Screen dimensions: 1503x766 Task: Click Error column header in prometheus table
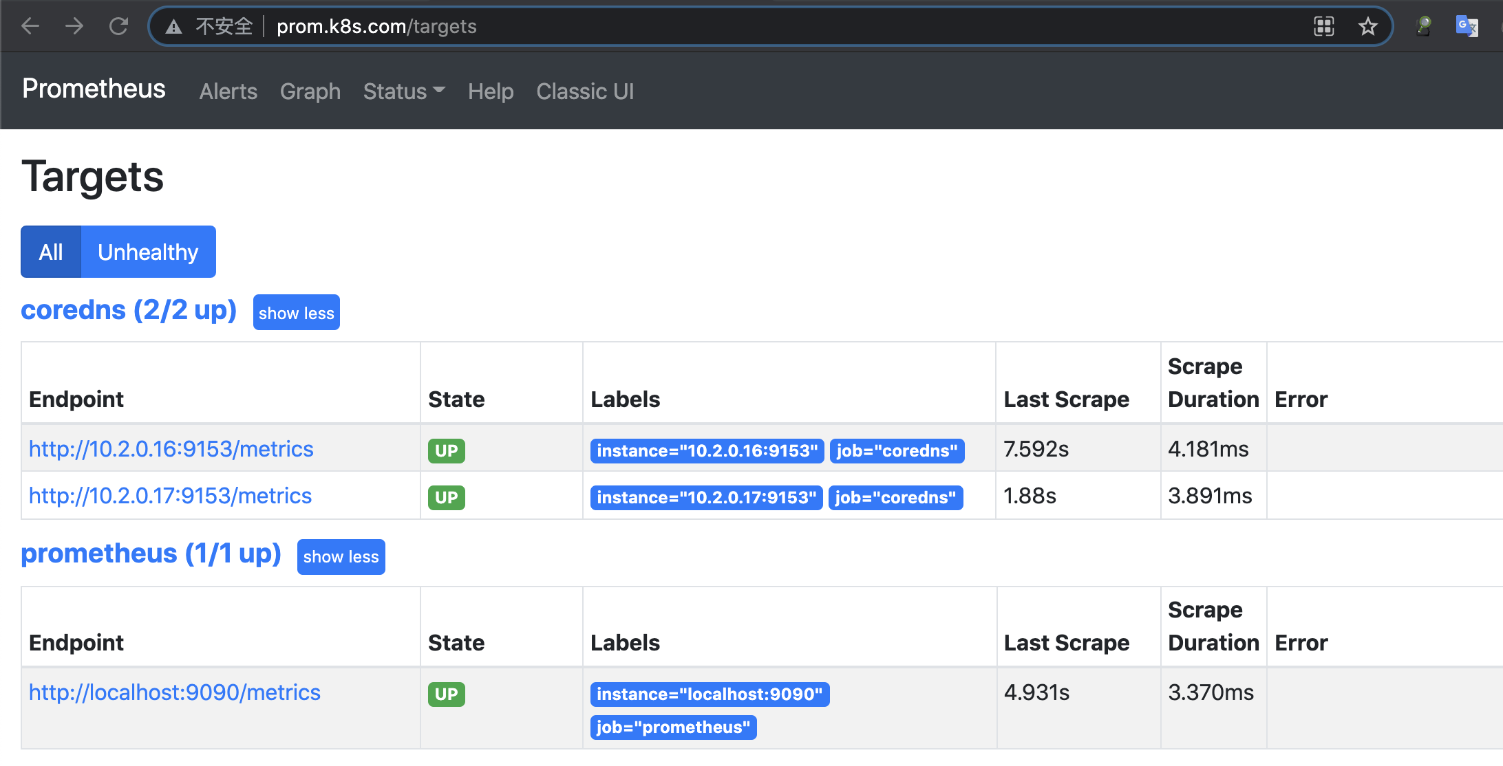pos(1301,642)
